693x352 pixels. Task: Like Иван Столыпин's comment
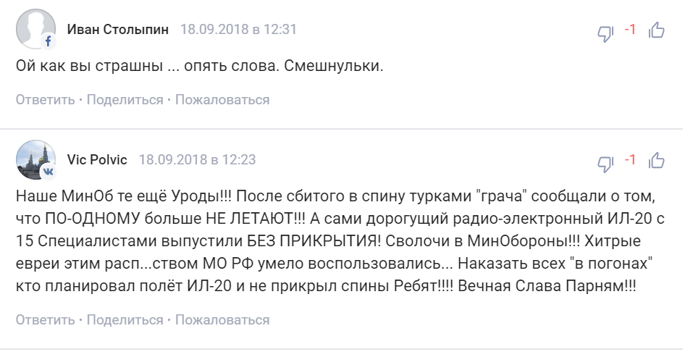(656, 30)
